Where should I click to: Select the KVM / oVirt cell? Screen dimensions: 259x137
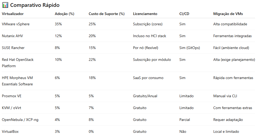point(12,108)
